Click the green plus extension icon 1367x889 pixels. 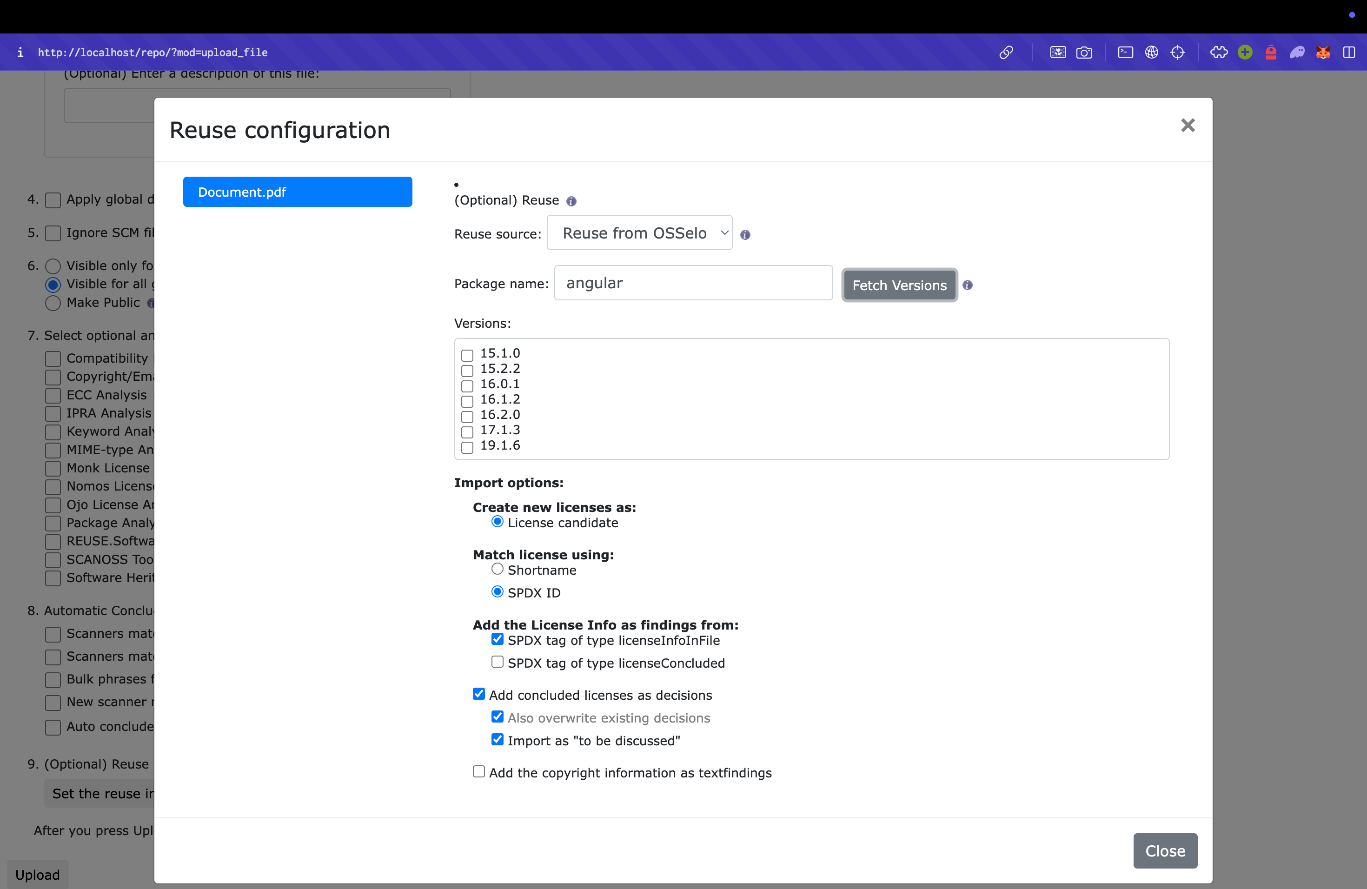click(1245, 52)
